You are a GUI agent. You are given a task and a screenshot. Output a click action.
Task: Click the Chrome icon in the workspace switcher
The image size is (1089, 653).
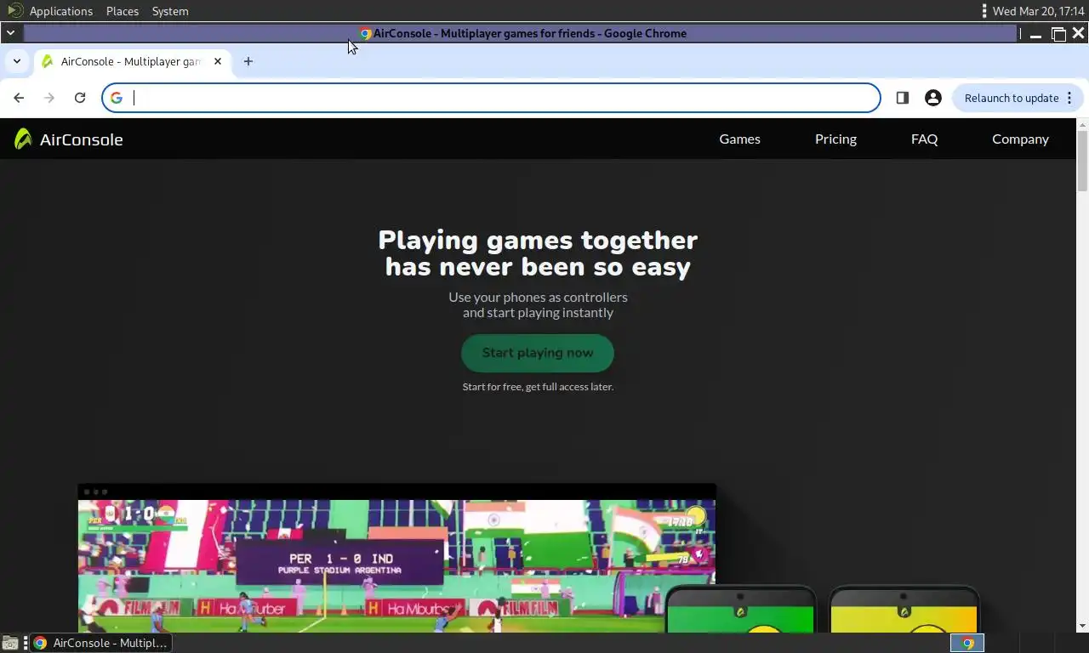point(967,643)
